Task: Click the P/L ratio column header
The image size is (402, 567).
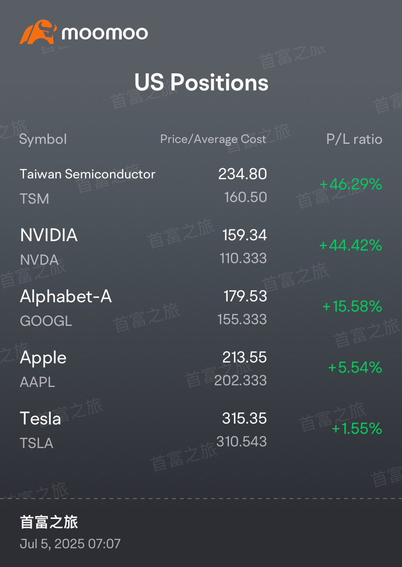Action: 354,139
